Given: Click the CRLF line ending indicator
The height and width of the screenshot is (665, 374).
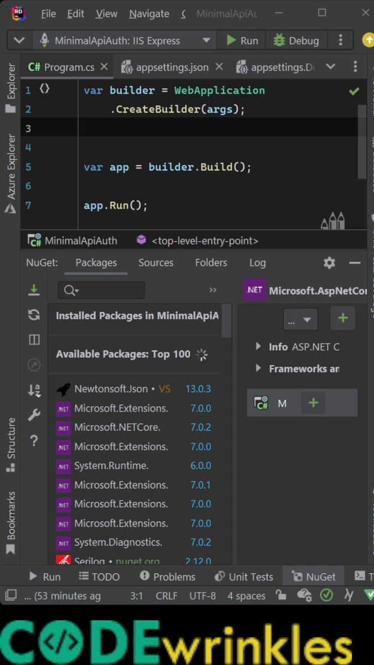Looking at the screenshot, I should [x=167, y=596].
